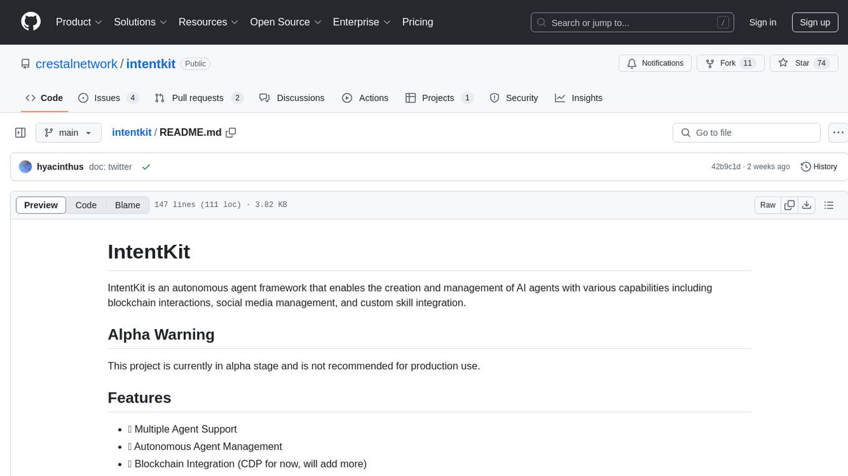The image size is (848, 476).
Task: Download the raw file
Action: click(x=806, y=205)
